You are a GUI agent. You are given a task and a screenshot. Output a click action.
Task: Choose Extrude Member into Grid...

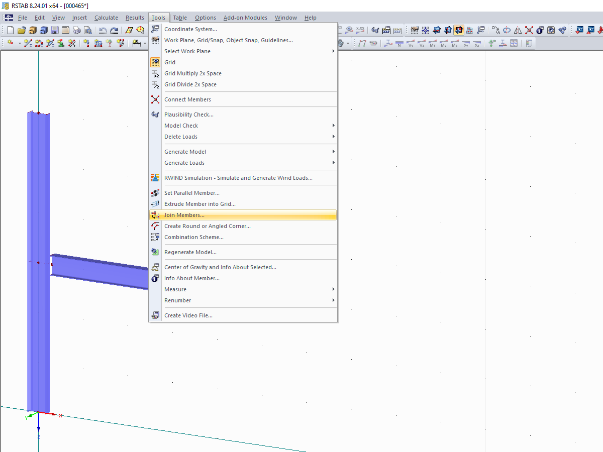(243, 204)
